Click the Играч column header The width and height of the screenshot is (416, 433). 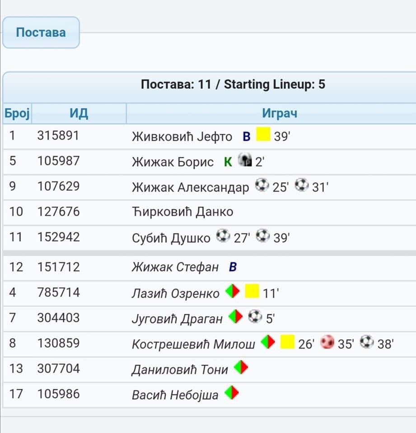click(x=279, y=113)
